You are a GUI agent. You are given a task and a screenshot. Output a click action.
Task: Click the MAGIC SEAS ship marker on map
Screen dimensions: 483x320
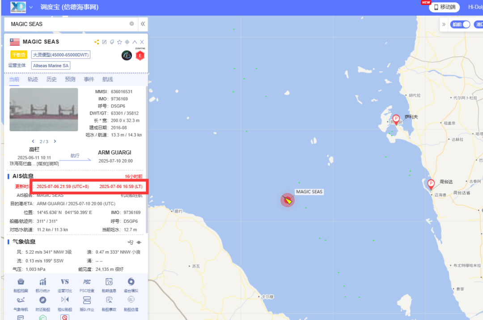(288, 201)
